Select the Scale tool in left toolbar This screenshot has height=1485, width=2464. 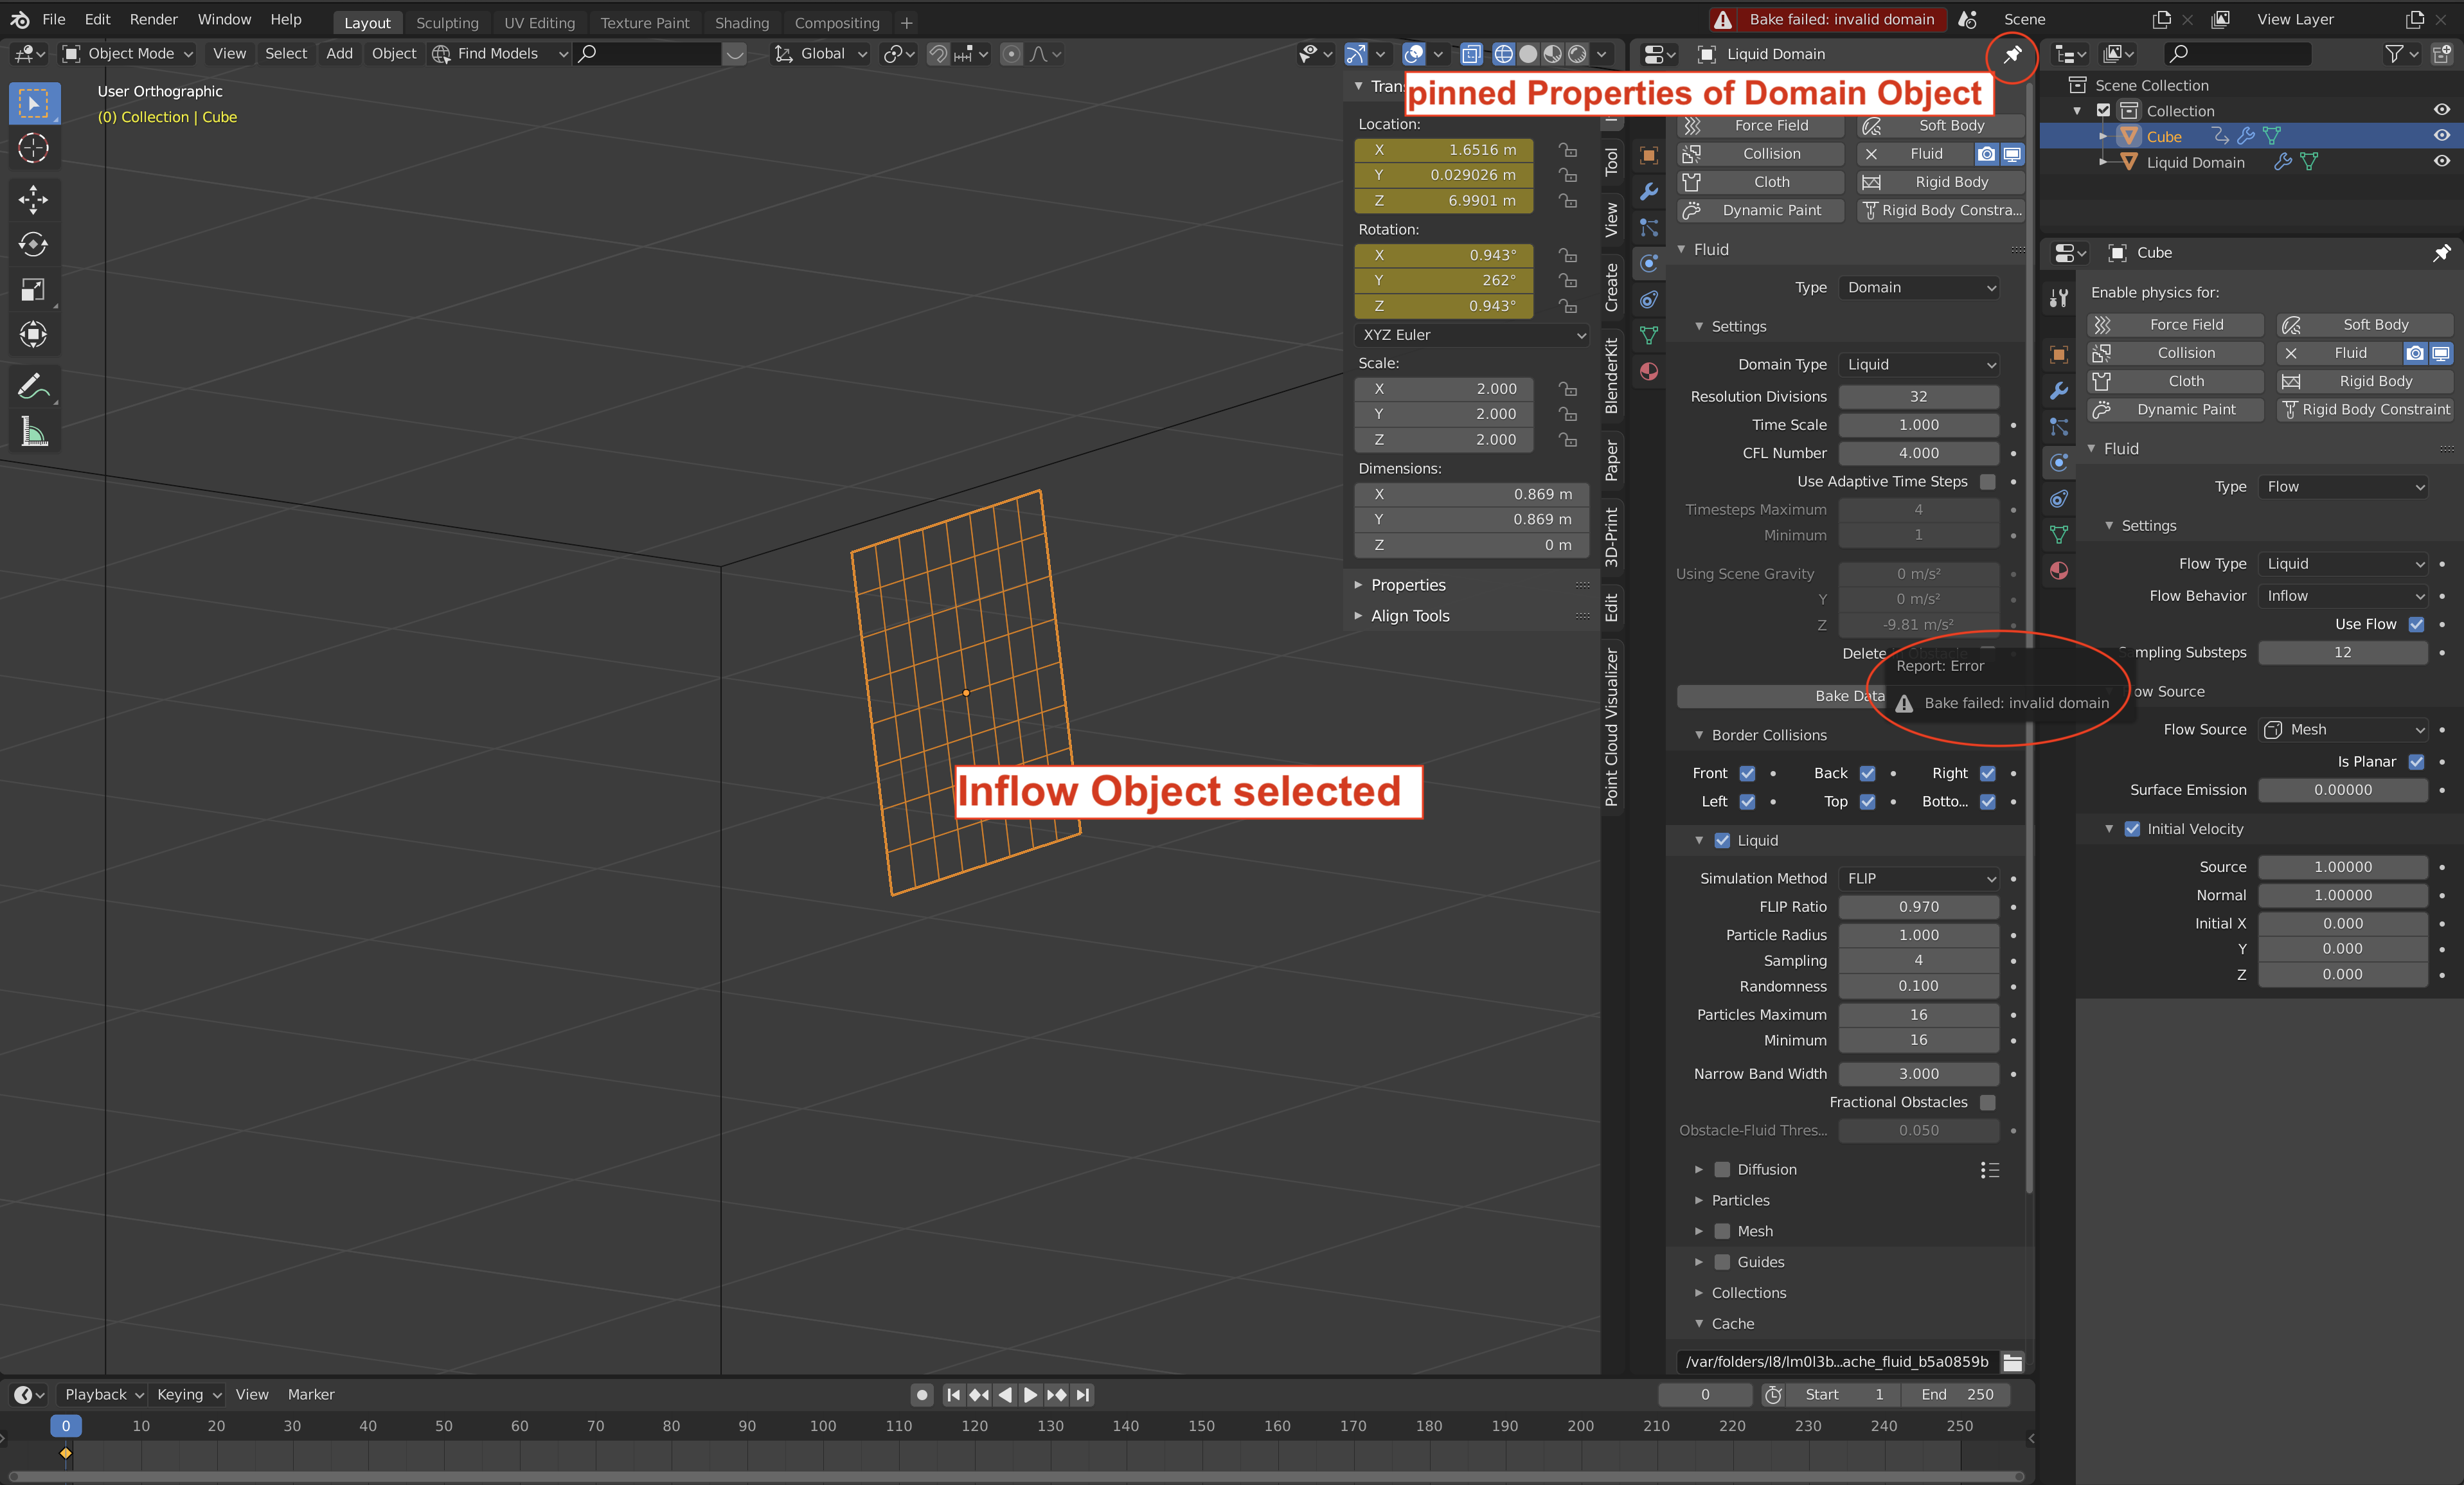tap(33, 289)
